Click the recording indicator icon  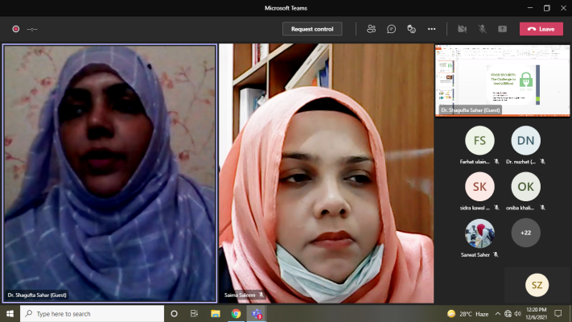click(15, 29)
